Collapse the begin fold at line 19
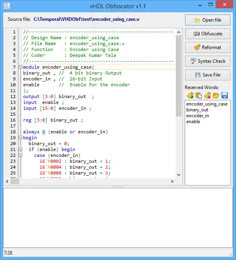This screenshot has width=236, height=260. coord(20,138)
